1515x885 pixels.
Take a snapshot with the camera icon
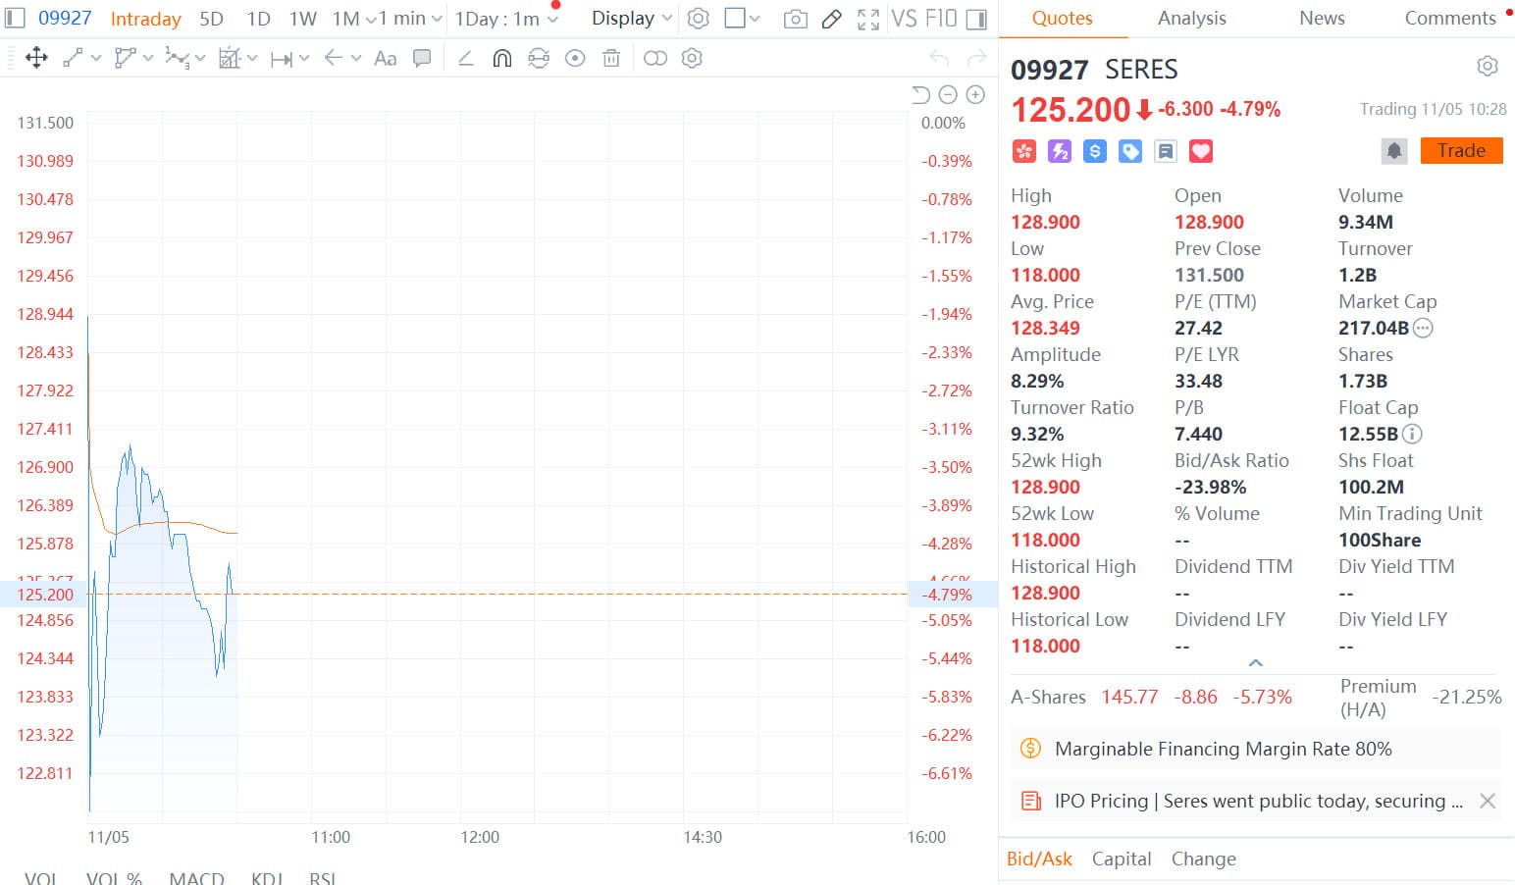tap(795, 18)
